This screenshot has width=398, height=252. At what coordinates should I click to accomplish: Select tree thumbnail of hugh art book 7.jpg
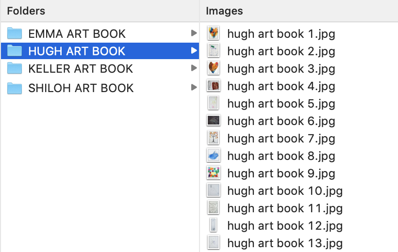coord(214,138)
